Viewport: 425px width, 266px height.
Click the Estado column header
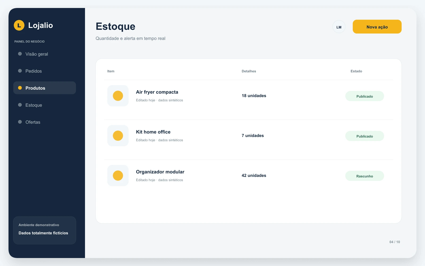click(356, 71)
